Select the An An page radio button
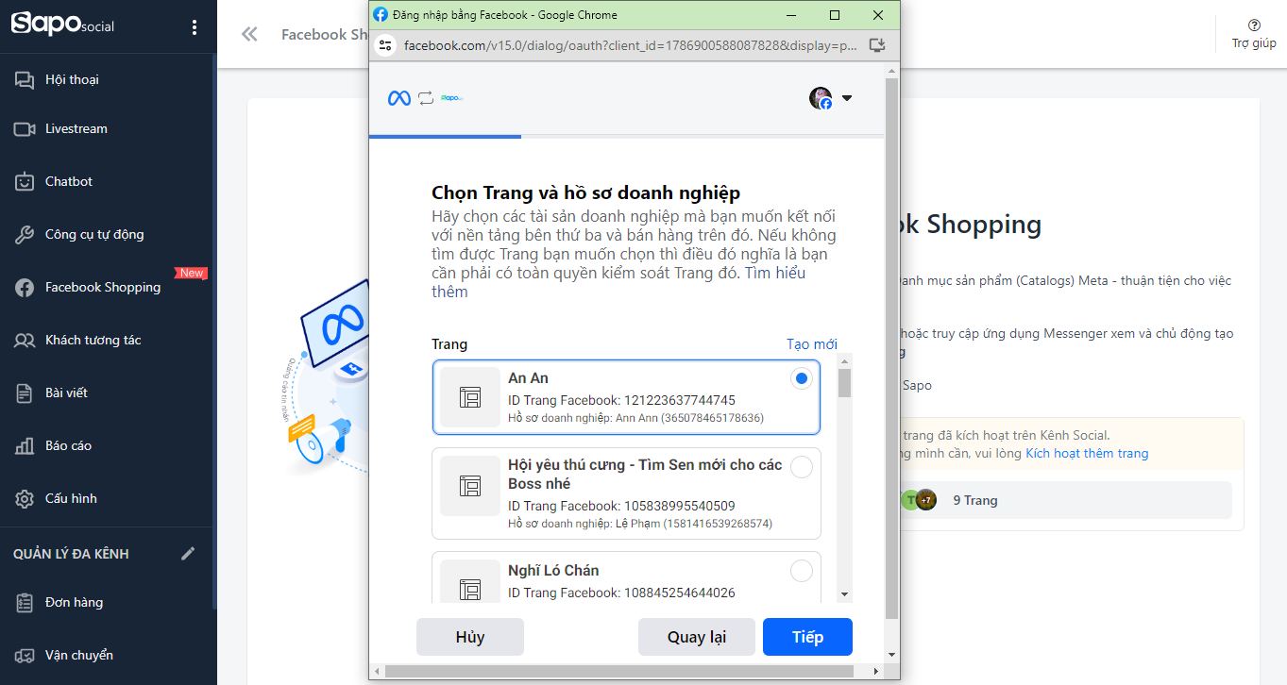This screenshot has height=685, width=1287. tap(802, 378)
